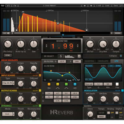Toggle Modulation section on/off switch
The height and width of the screenshot is (124, 124).
[x=122, y=91]
